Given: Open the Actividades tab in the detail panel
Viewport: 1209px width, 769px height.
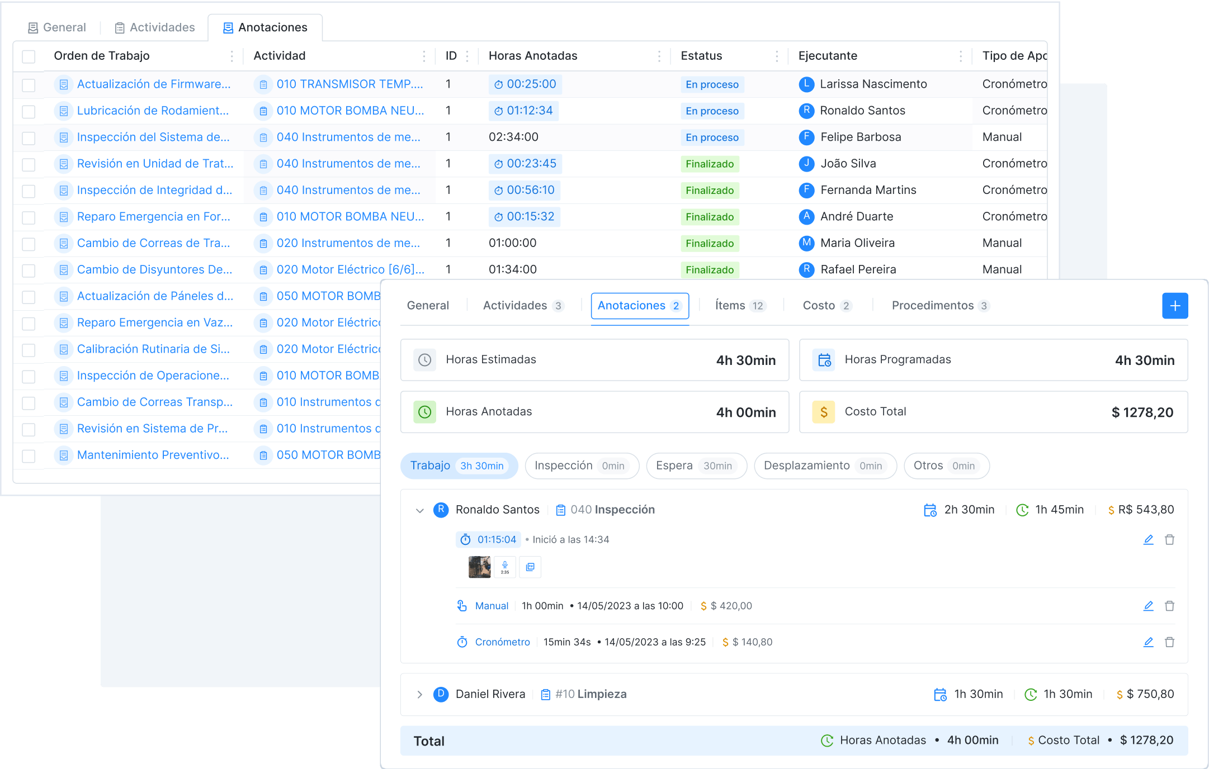Looking at the screenshot, I should tap(515, 305).
